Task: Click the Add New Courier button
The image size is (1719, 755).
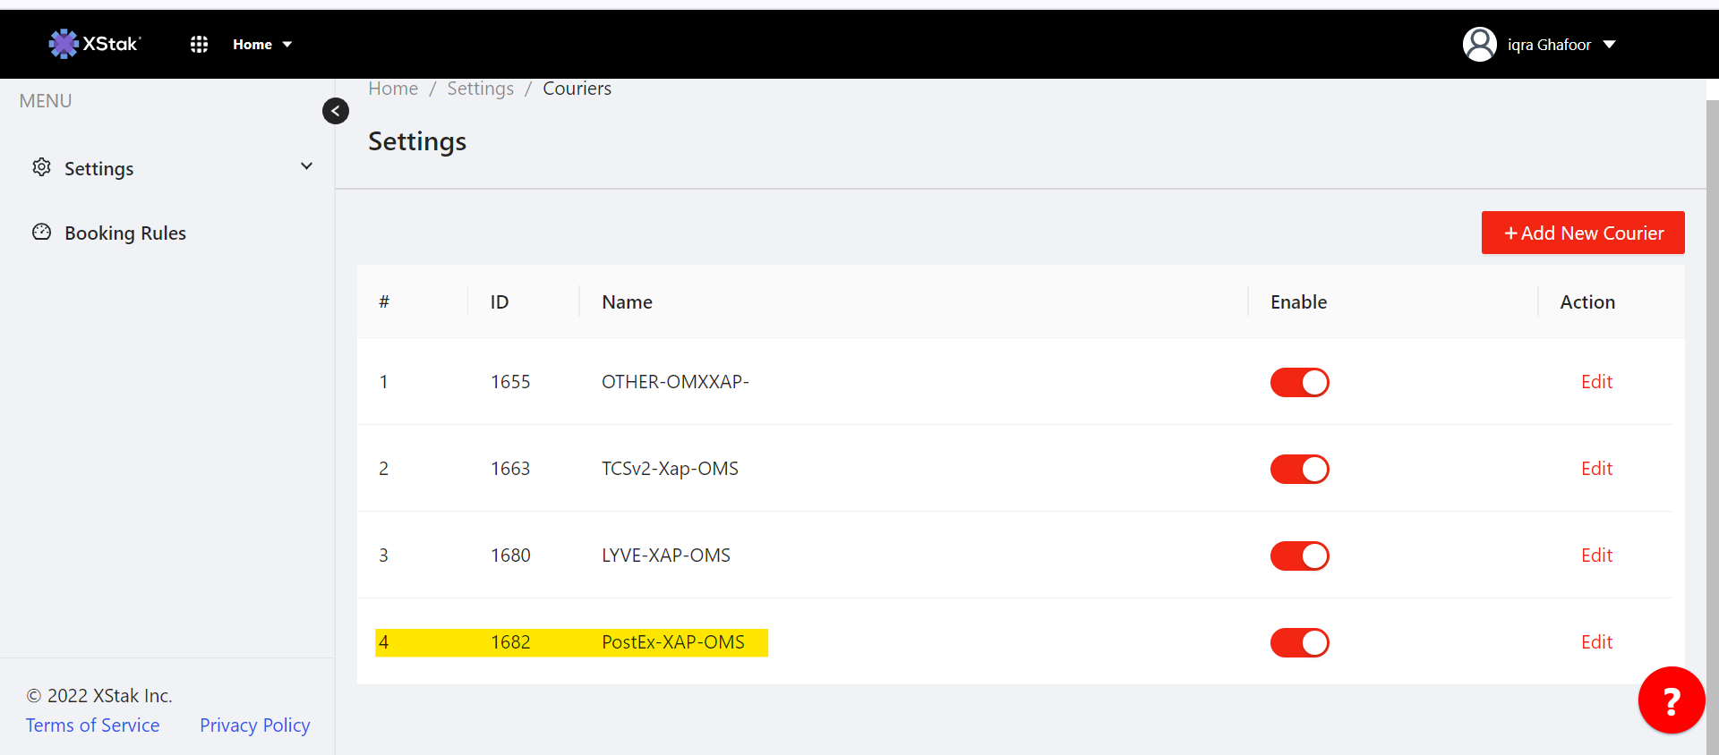Action: tap(1582, 233)
